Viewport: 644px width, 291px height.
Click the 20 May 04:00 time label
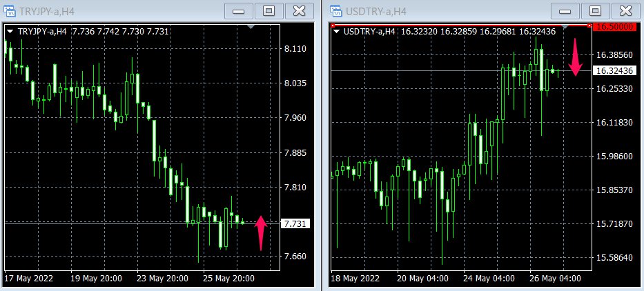click(423, 279)
